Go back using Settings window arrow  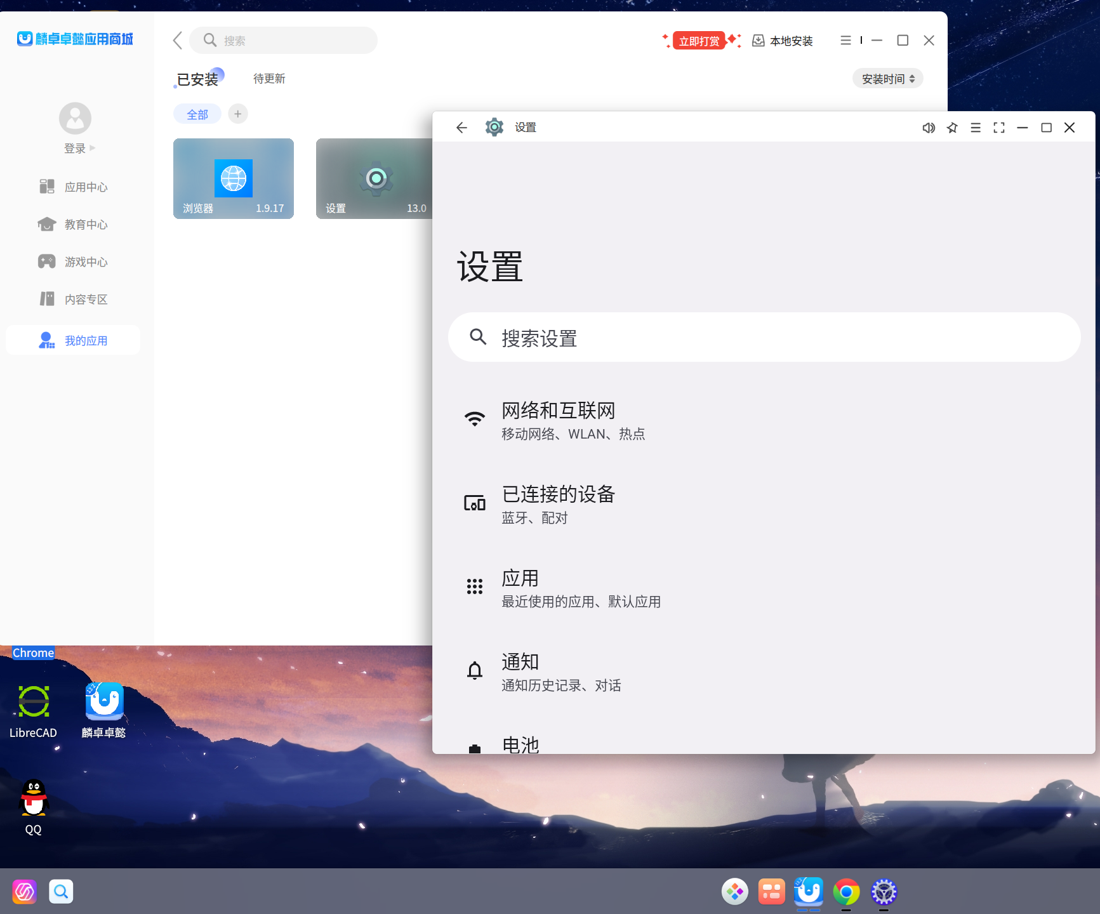click(x=461, y=128)
